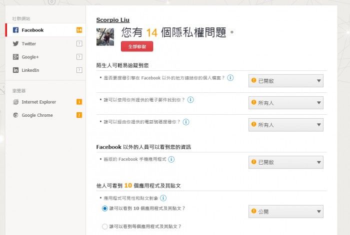Image resolution: width=350 pixels, height=235 pixels.
Task: Select the '10 個應用程式' radio button
Action: 104,208
